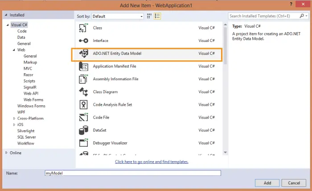Select the Markup category
Viewport: 312px width, 191px height.
click(x=30, y=62)
